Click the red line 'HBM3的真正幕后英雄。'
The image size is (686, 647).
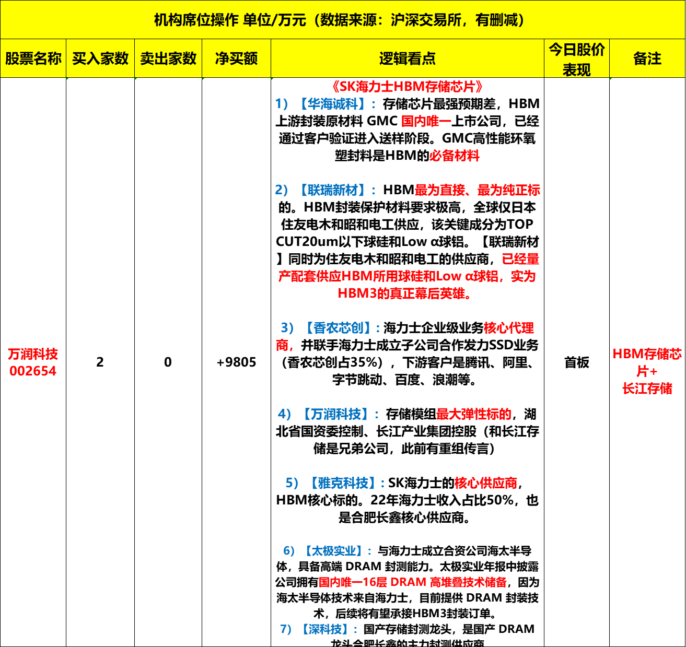click(405, 293)
